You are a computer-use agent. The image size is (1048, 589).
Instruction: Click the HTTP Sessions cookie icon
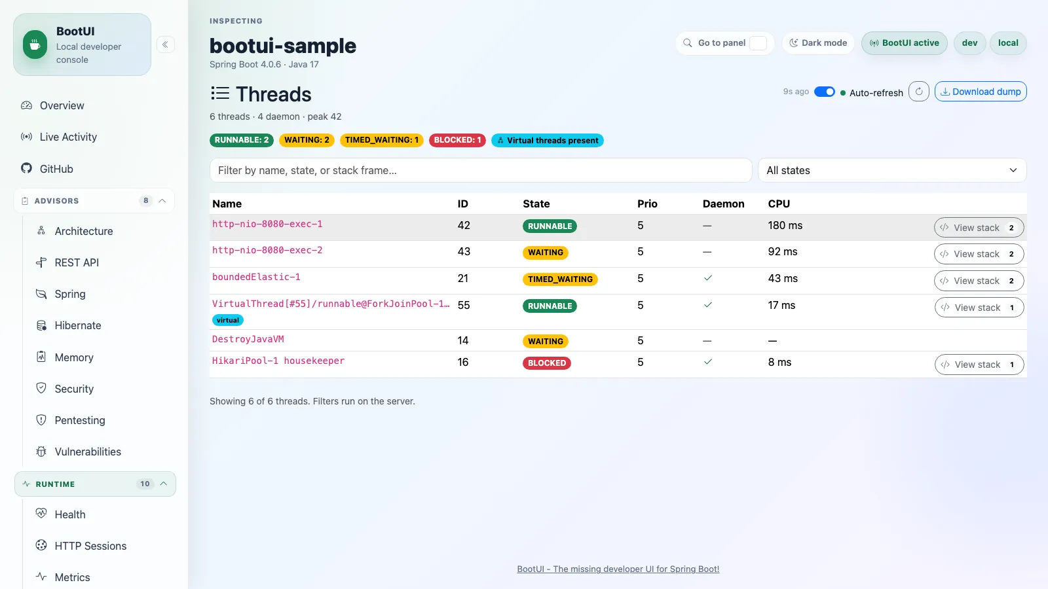(x=41, y=545)
